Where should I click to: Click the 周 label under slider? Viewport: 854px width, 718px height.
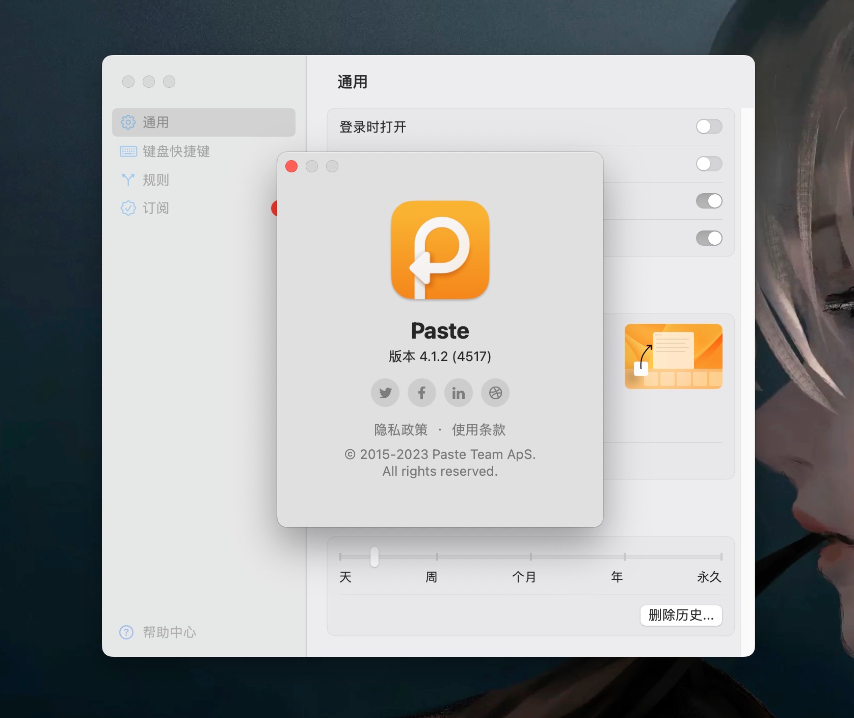click(x=432, y=577)
